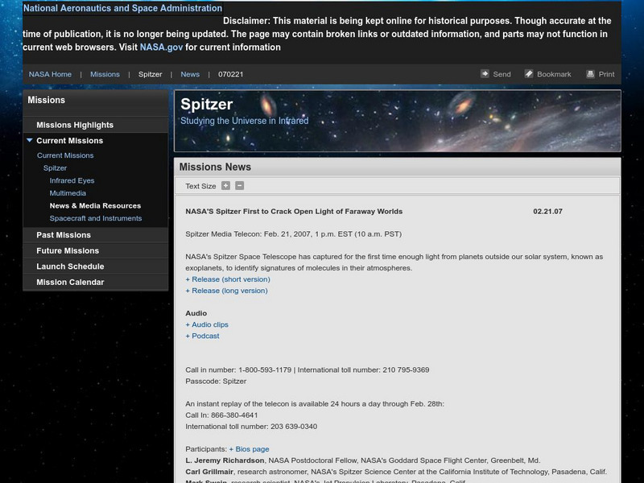Viewport: 644px width, 483px height.
Task: Go to NASA Home breadcrumb
Action: pyautogui.click(x=50, y=74)
